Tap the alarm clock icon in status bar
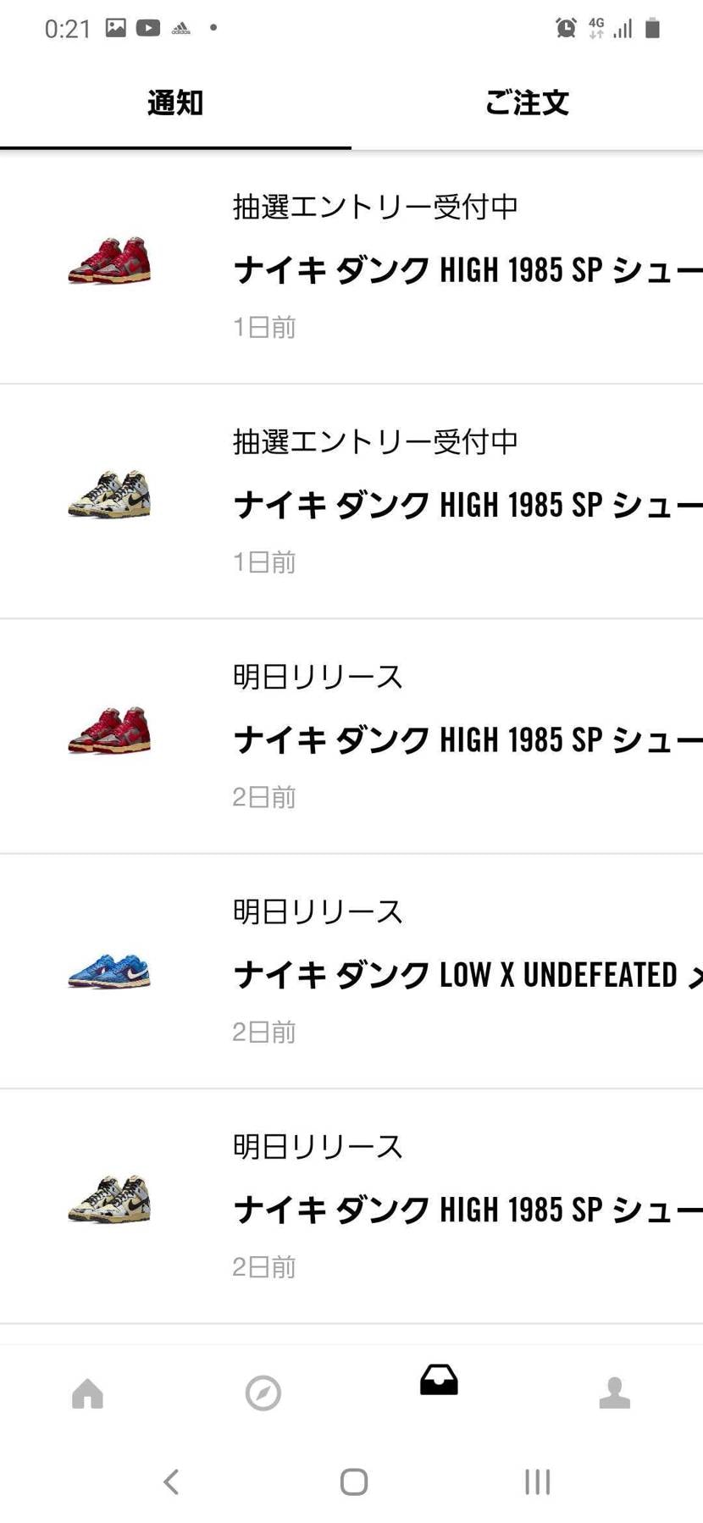This screenshot has width=703, height=1523. pos(562,27)
